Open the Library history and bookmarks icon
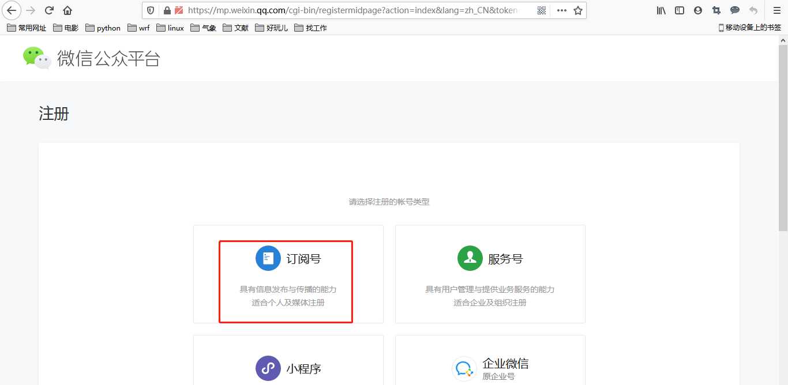Screen dimensions: 788x385 tap(662, 10)
